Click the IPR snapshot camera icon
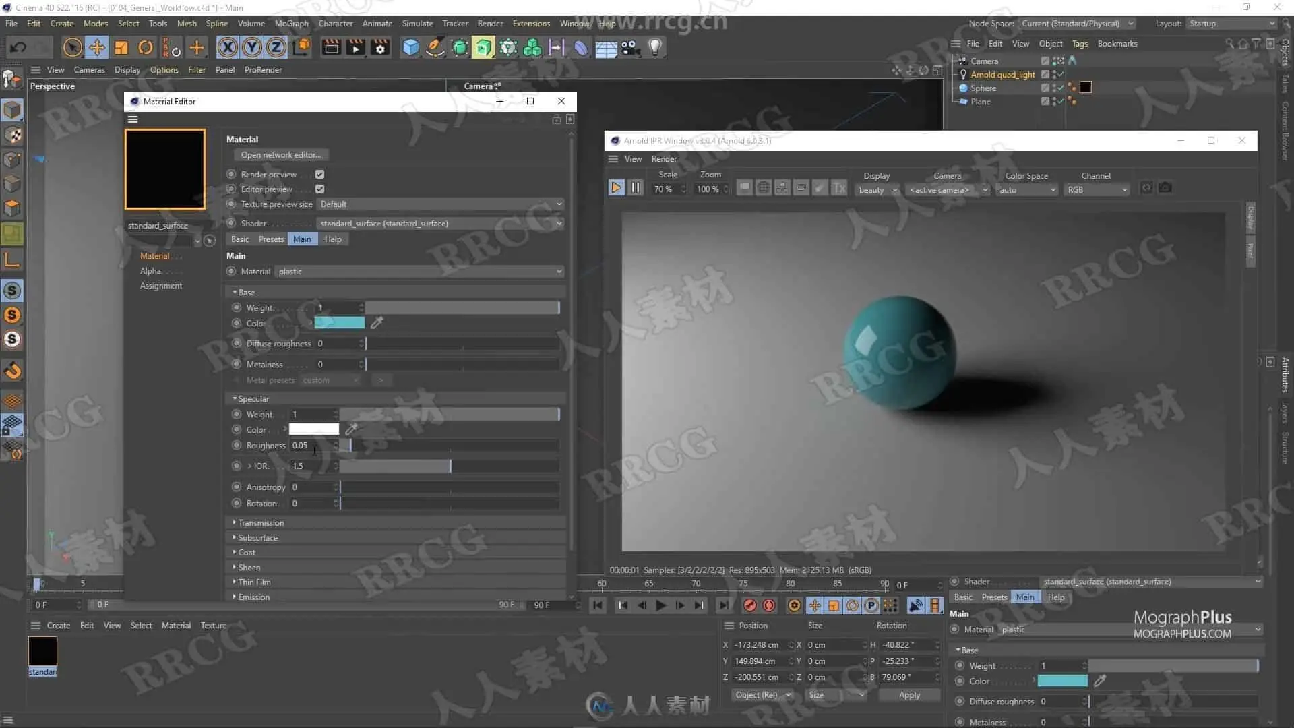Image resolution: width=1294 pixels, height=728 pixels. pos(1165,188)
